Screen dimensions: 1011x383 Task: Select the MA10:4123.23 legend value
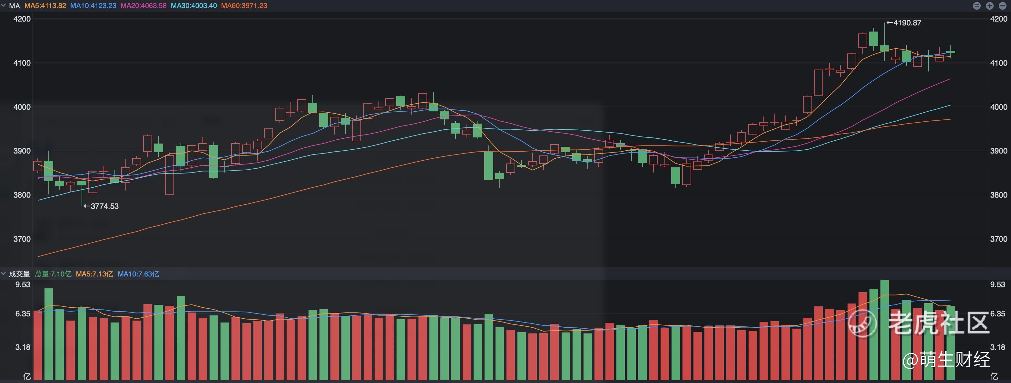click(x=93, y=6)
